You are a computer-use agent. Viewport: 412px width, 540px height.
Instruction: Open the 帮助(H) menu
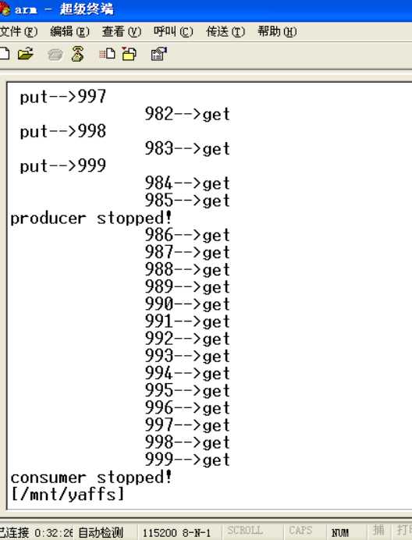pos(277,32)
